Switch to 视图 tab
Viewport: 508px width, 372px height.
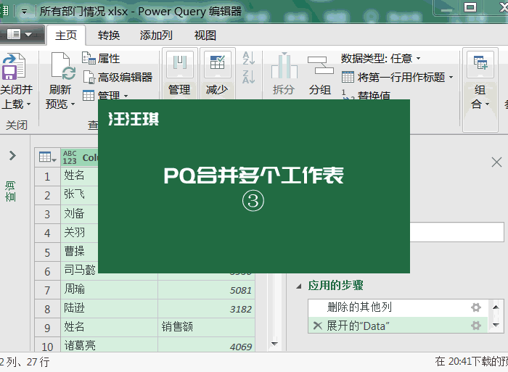click(x=205, y=36)
